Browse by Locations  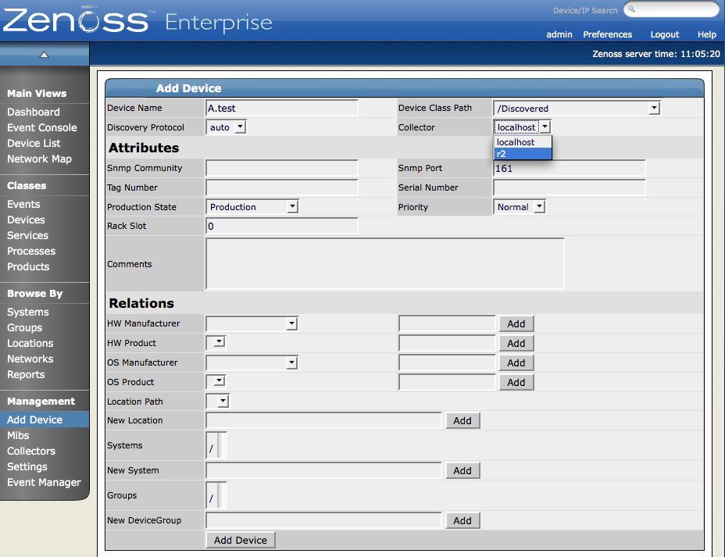[30, 344]
